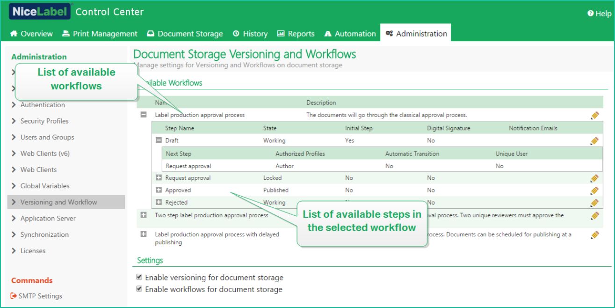Edit the Two step label production workflow

tap(594, 216)
